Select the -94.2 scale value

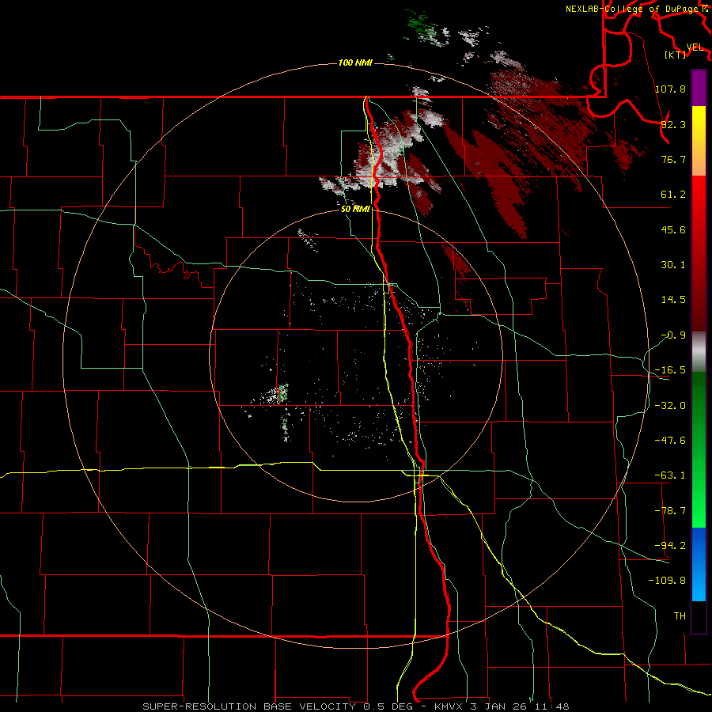[x=670, y=545]
